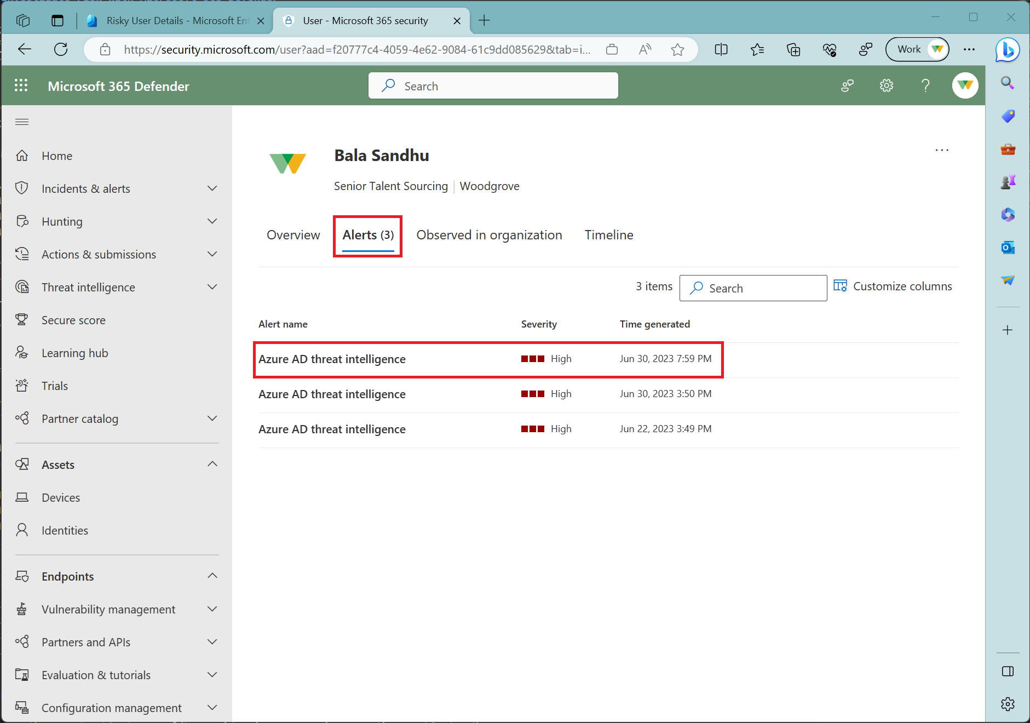Open alert generated Jun 30 3:50 PM
The image size is (1030, 723).
[608, 394]
